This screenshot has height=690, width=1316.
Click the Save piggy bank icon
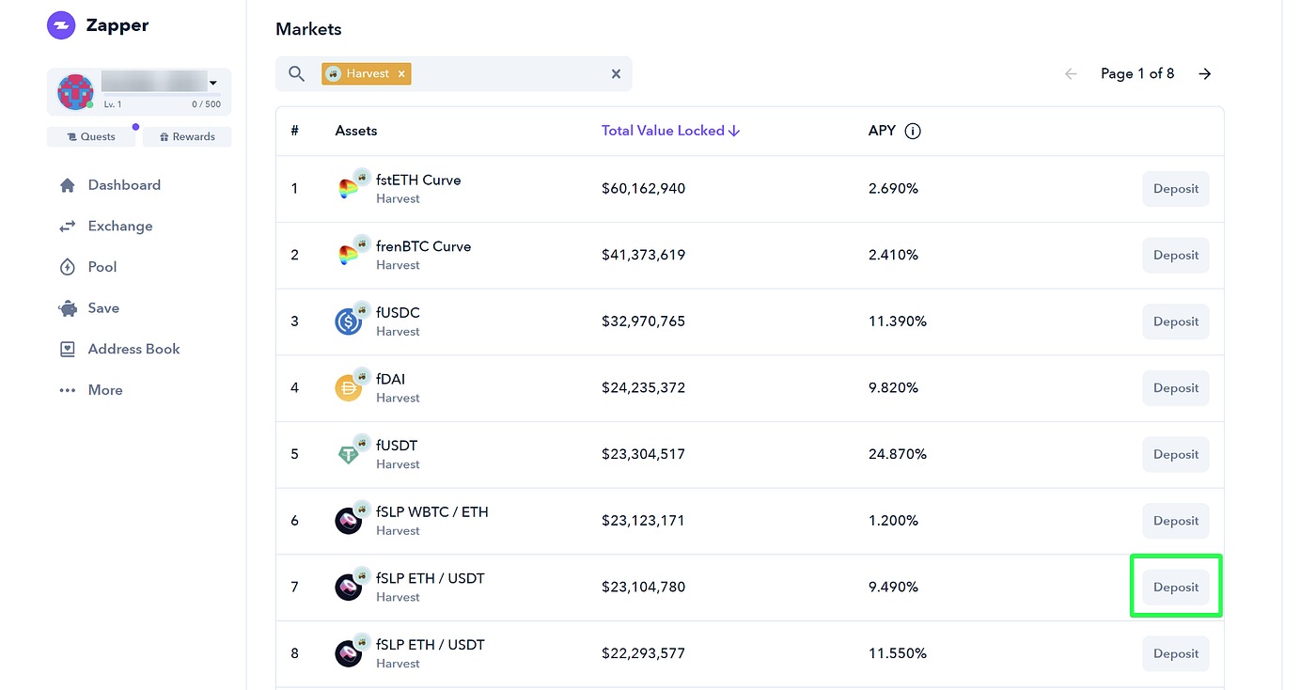pos(68,308)
